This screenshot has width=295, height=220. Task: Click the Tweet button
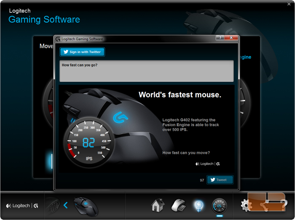(220, 180)
